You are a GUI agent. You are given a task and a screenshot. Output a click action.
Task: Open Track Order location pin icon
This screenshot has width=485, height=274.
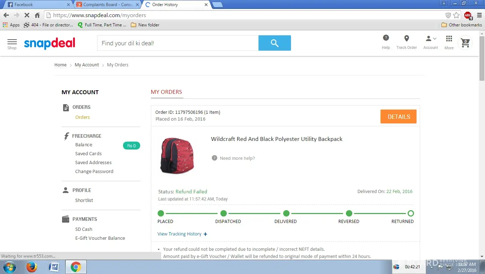coord(407,39)
